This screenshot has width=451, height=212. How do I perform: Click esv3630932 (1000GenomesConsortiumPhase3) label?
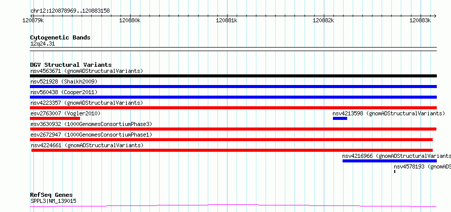click(x=91, y=124)
